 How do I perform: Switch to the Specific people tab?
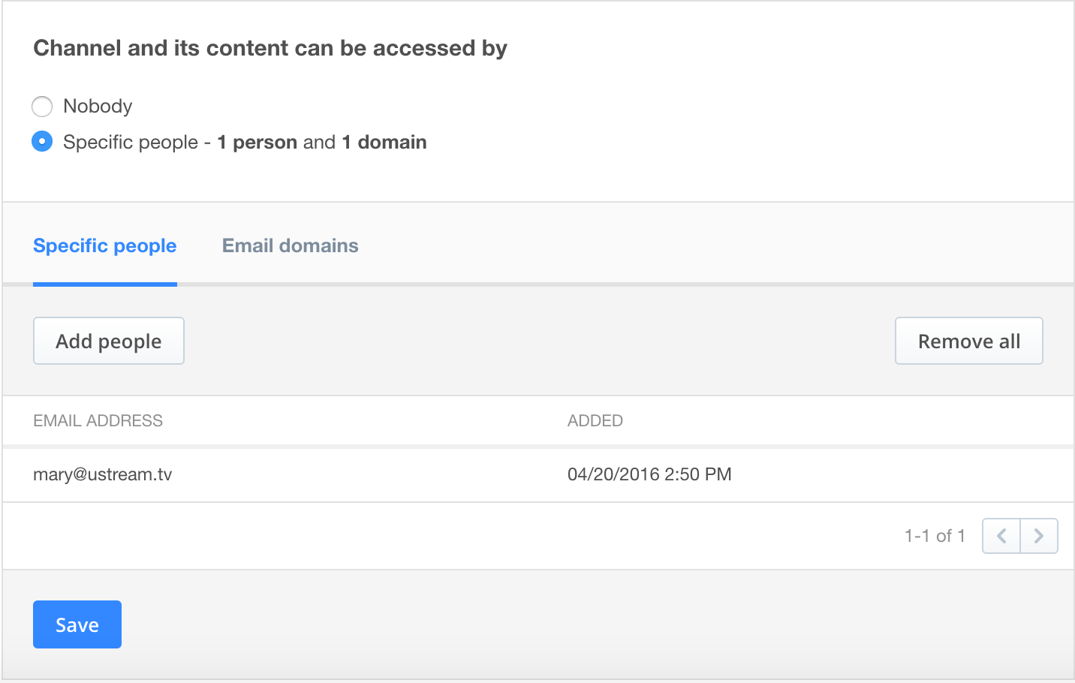[105, 245]
